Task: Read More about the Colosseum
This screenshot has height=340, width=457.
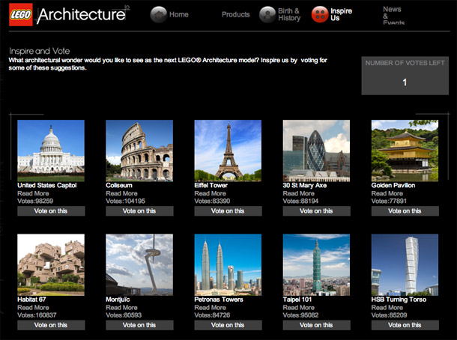Action: [x=121, y=193]
